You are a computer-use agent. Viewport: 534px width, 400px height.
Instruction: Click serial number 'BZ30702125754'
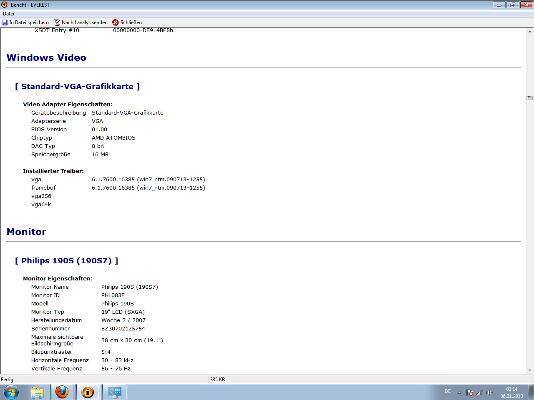(123, 329)
